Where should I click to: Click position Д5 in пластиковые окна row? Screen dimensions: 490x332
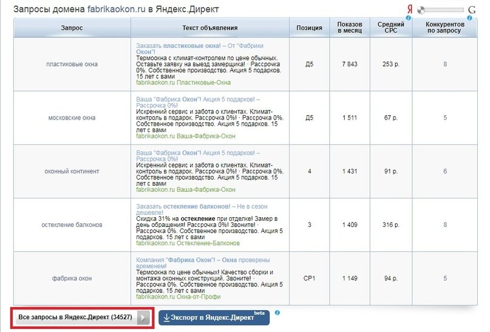310,64
